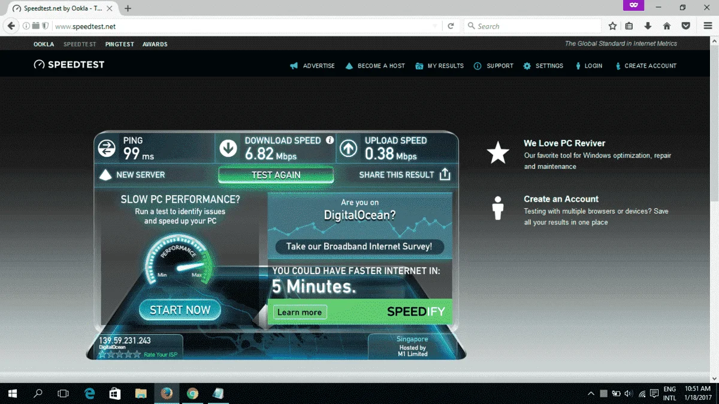This screenshot has width=719, height=404.
Task: Click the New Server pyramid icon
Action: (x=105, y=175)
